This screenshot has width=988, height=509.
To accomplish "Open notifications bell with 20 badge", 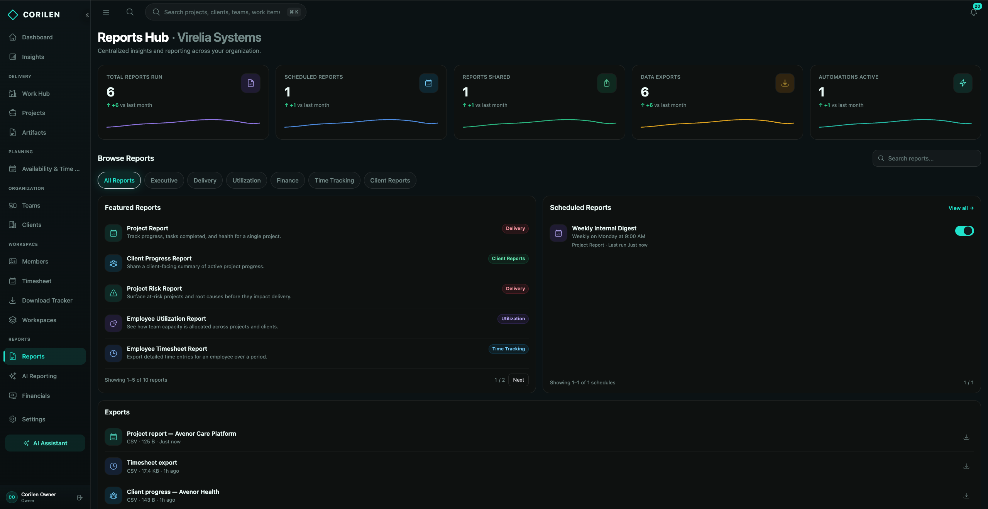I will click(x=974, y=12).
